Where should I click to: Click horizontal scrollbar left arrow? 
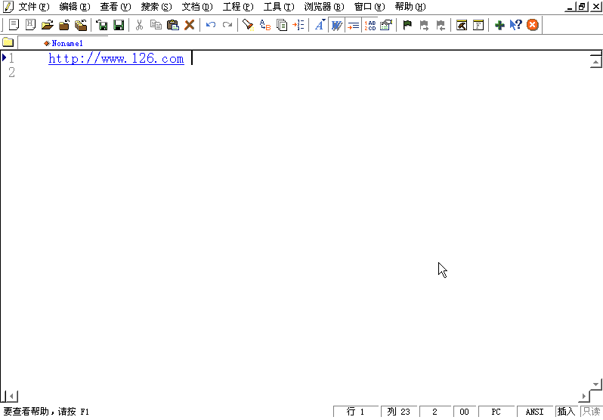[x=12, y=396]
